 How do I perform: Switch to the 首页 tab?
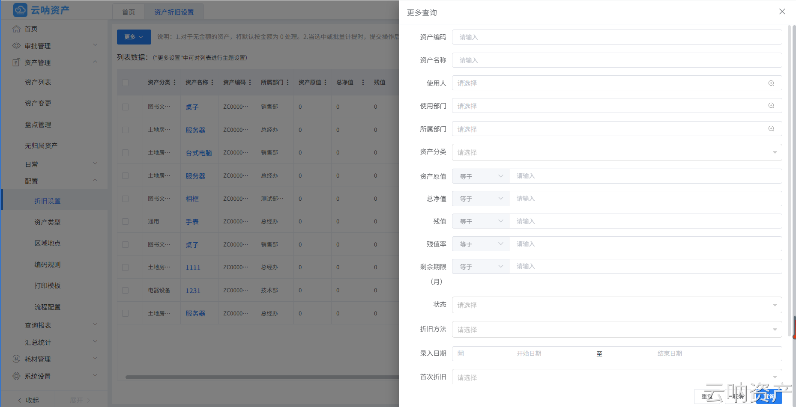click(x=129, y=12)
